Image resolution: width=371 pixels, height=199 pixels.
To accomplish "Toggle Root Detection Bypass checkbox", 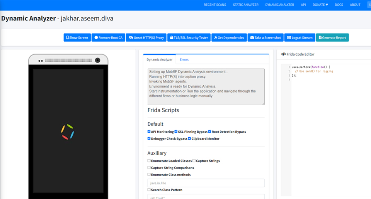I will (210, 132).
